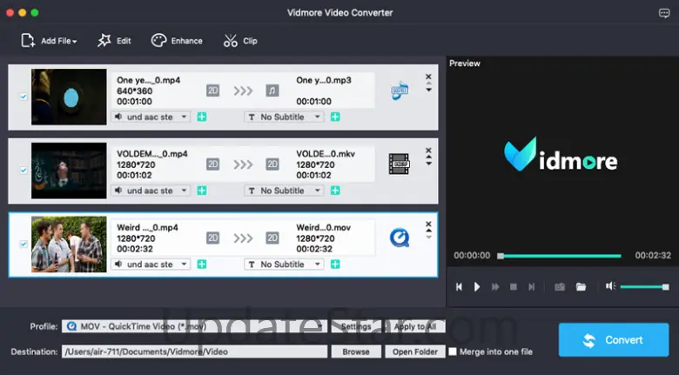Enable Merge into one file
This screenshot has height=375, width=679.
(x=453, y=352)
